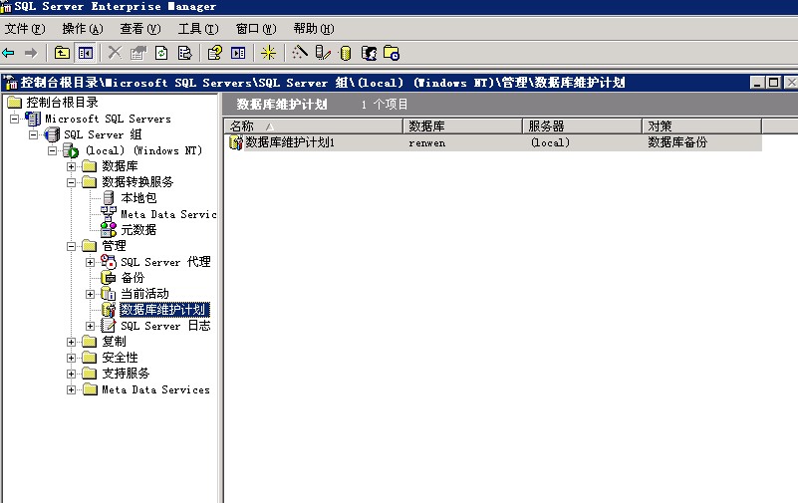Toggle the action pane toolbar button

(238, 53)
